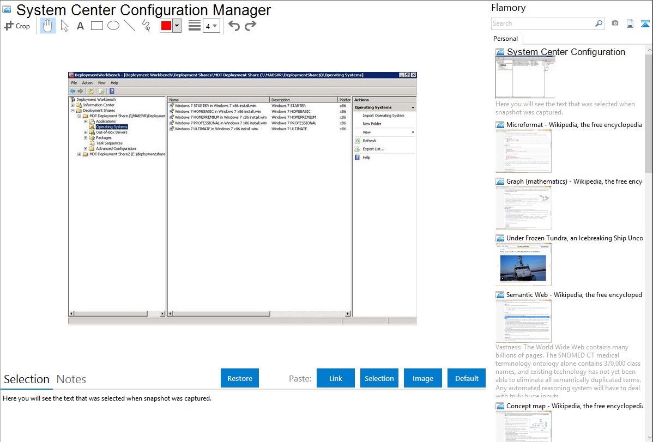653x442 pixels.
Task: Click the Semantic Web - Wikipedia title
Action: tap(574, 294)
